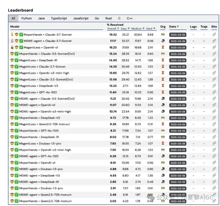
Task: Open site link for MopenHands + Qwen2.5-72B-Instruct
Action: (214, 201)
